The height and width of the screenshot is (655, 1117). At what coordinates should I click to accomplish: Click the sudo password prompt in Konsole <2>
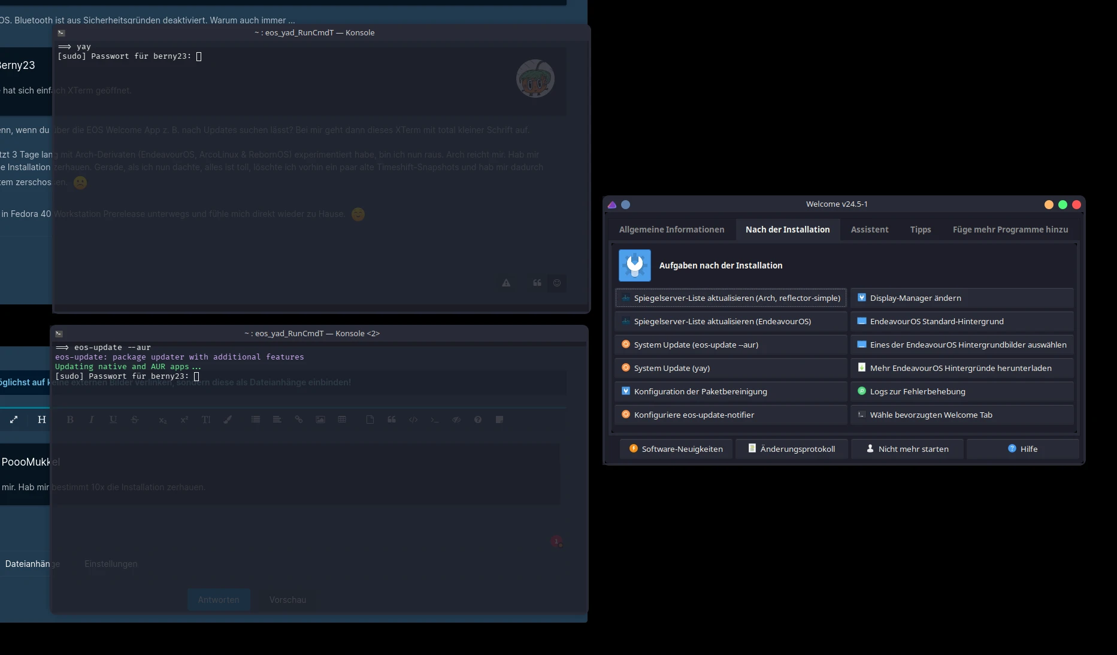coord(127,376)
